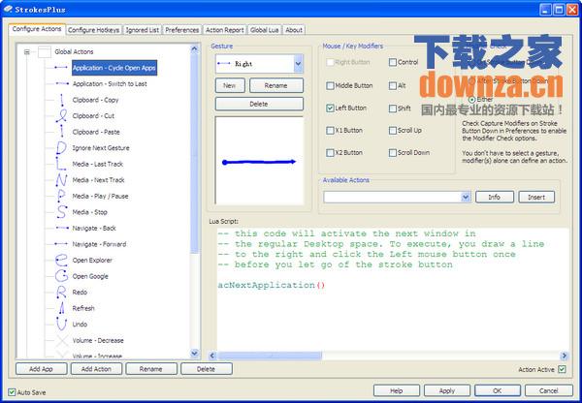Check the Middle Button modifier
Viewport: 582px width, 403px height.
coord(330,85)
